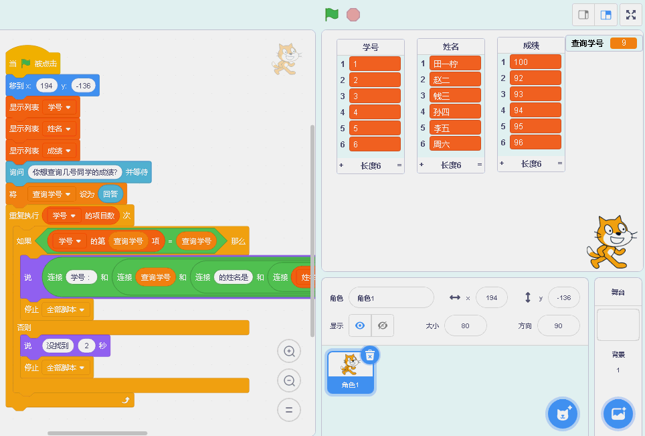The height and width of the screenshot is (436, 645).
Task: Reset workspace zoom to default
Action: tap(289, 410)
